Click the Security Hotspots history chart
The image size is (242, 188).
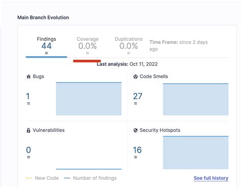click(196, 153)
